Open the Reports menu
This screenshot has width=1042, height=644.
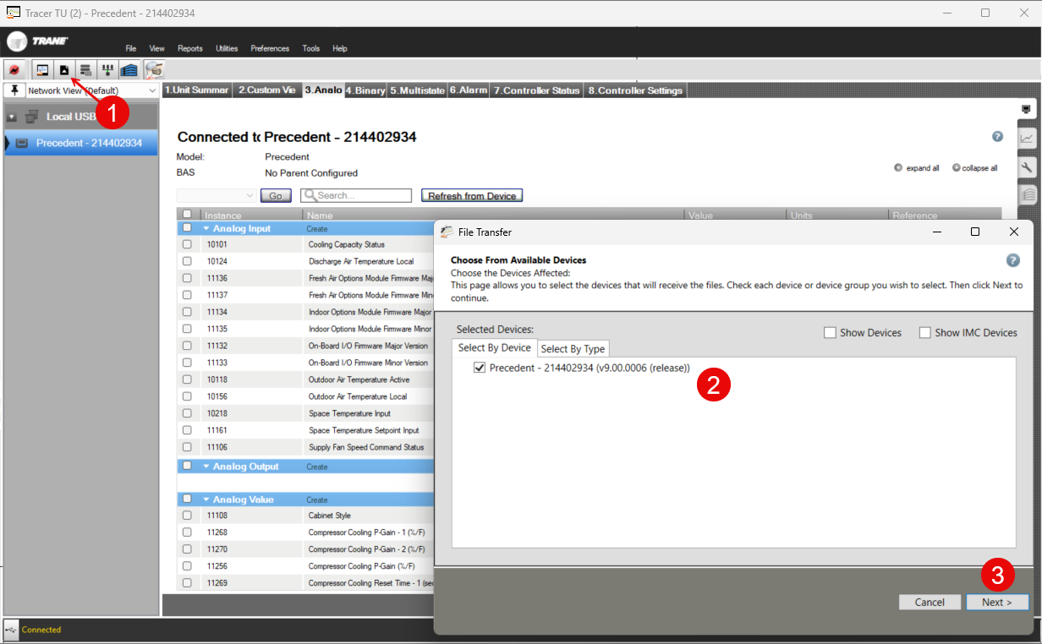tap(189, 48)
